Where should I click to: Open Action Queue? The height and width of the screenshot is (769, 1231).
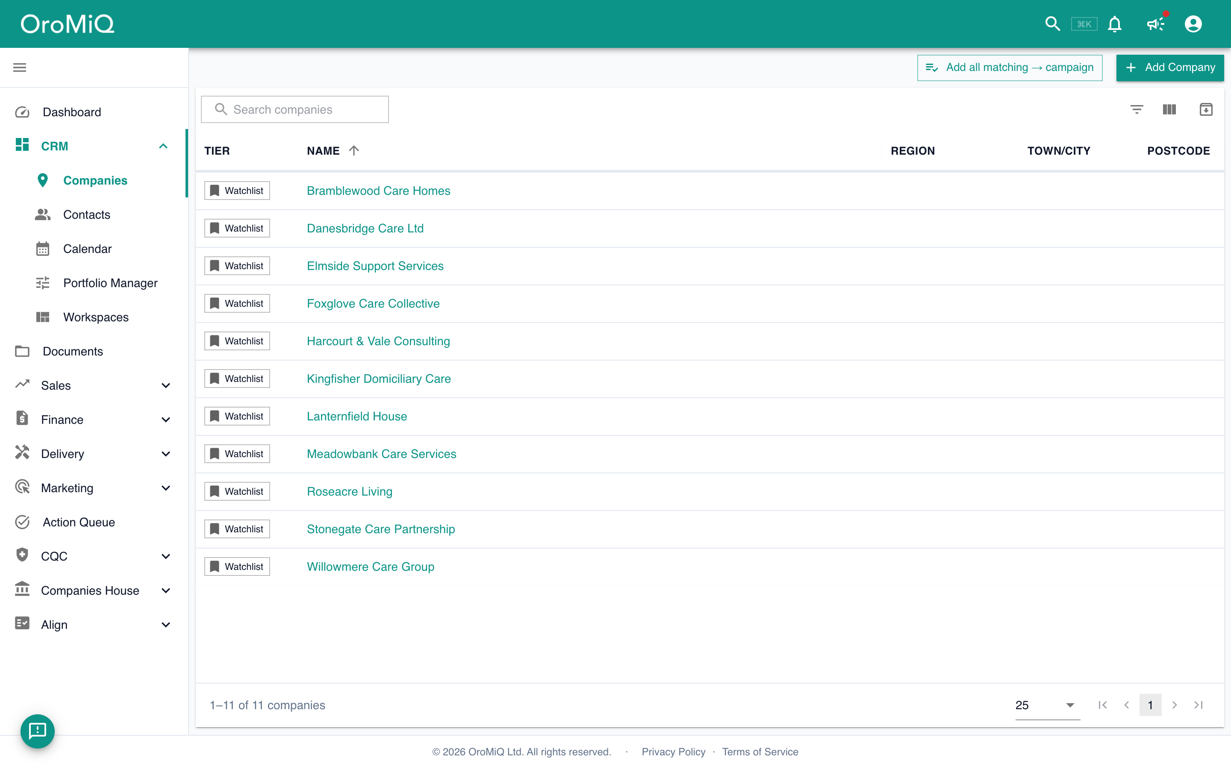79,522
